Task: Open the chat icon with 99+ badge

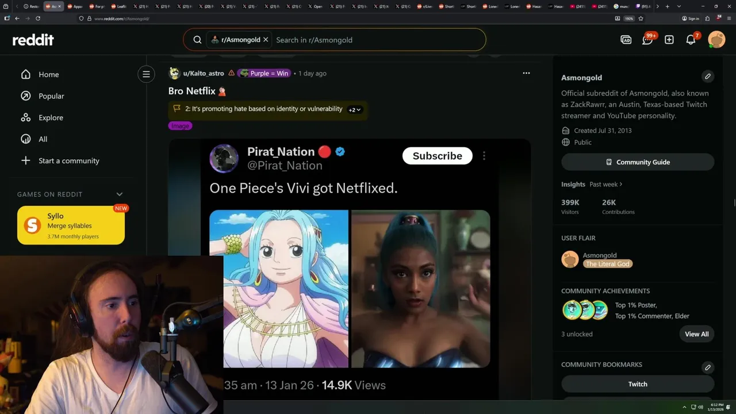Action: (647, 40)
